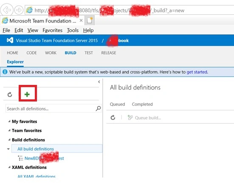Viewport: 234px width, 183px height.
Task: Open the Edit menu
Action: point(19,30)
